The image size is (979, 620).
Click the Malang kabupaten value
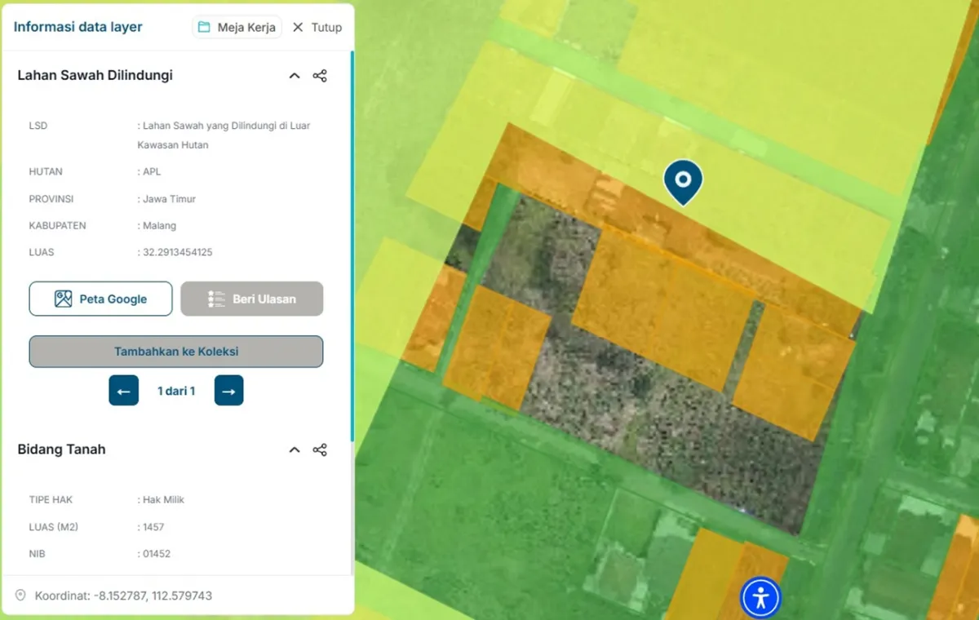(x=159, y=225)
